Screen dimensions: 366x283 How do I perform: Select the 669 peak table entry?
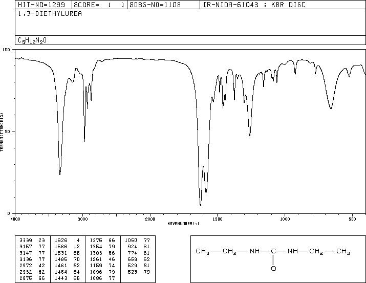(x=139, y=259)
